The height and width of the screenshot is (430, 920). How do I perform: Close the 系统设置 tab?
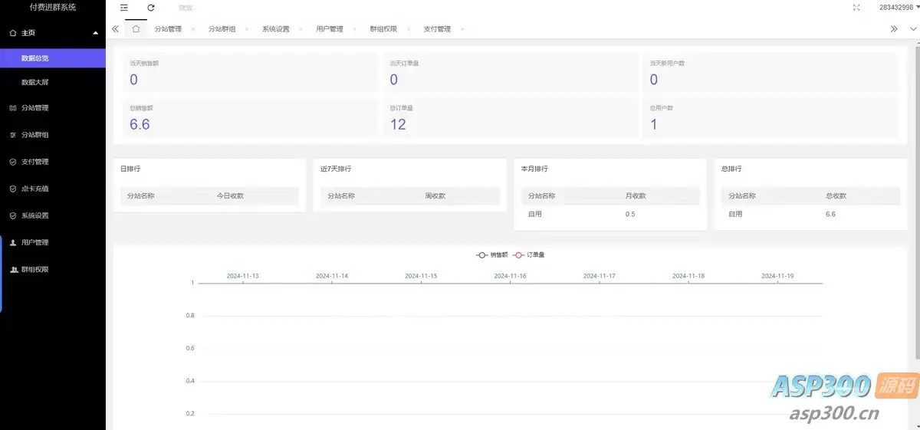pyautogui.click(x=301, y=29)
